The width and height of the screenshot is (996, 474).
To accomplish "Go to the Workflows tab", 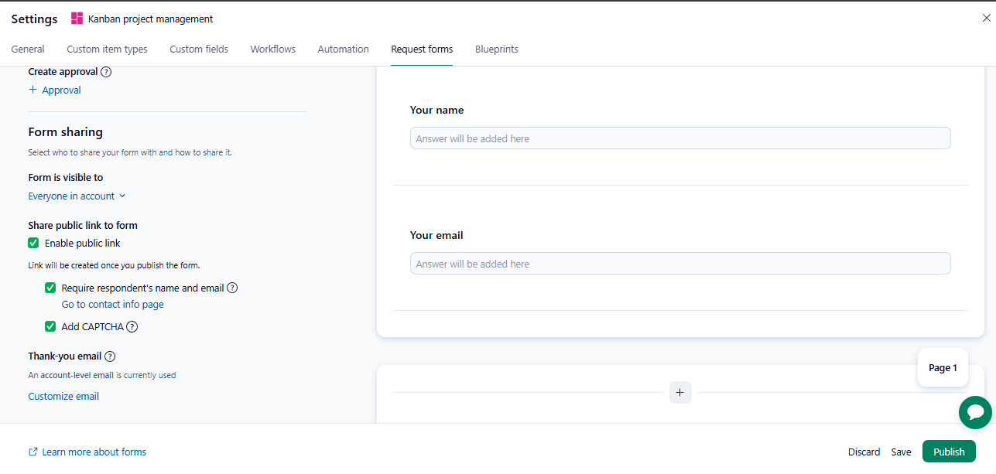I will (x=273, y=49).
